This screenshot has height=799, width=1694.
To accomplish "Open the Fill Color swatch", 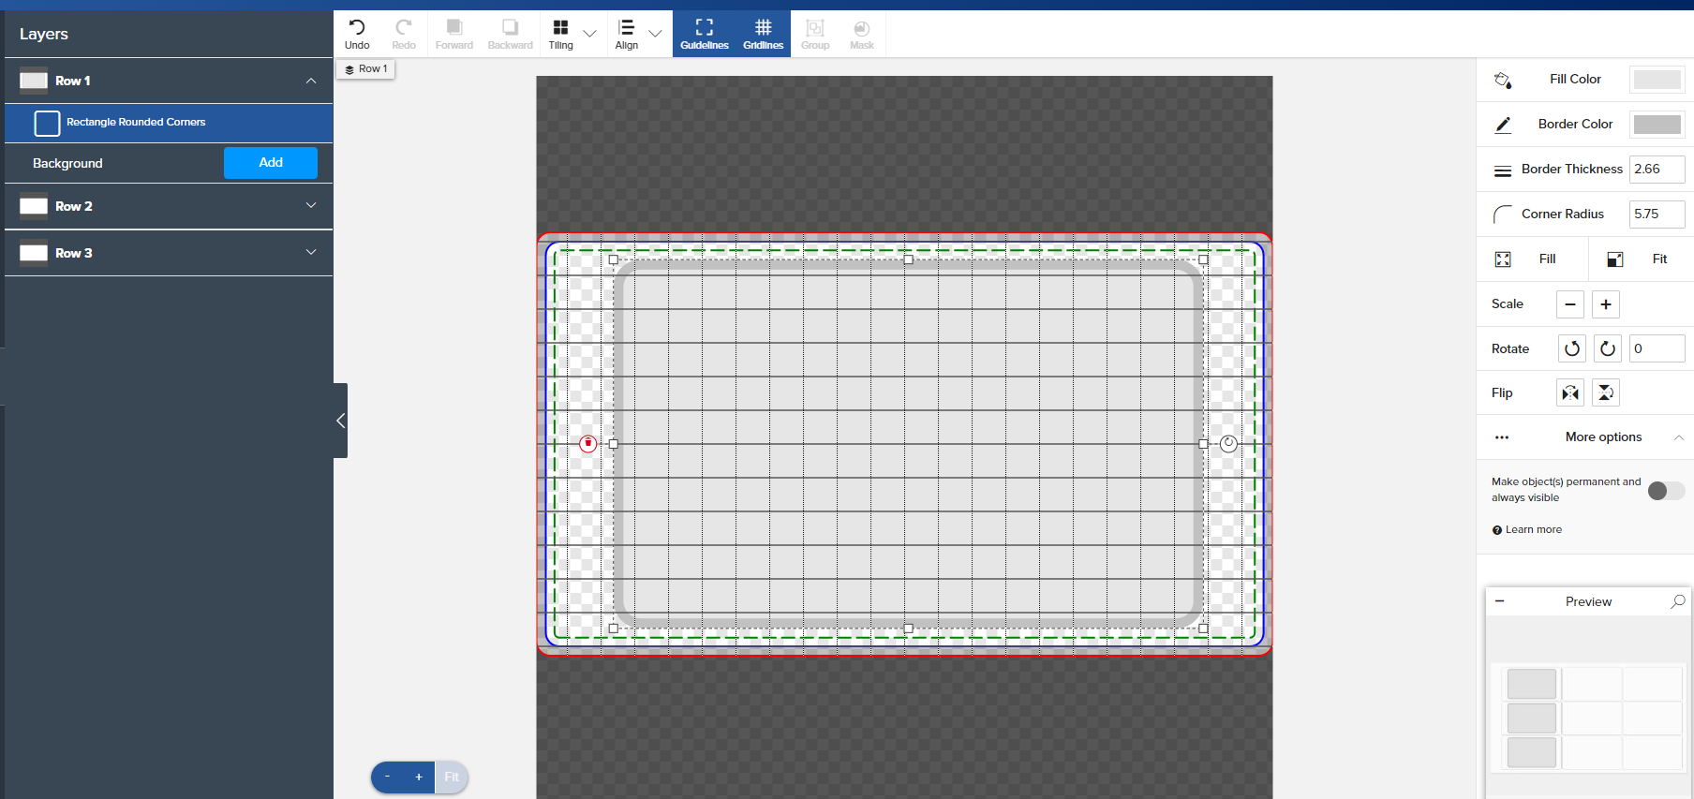I will pyautogui.click(x=1657, y=80).
